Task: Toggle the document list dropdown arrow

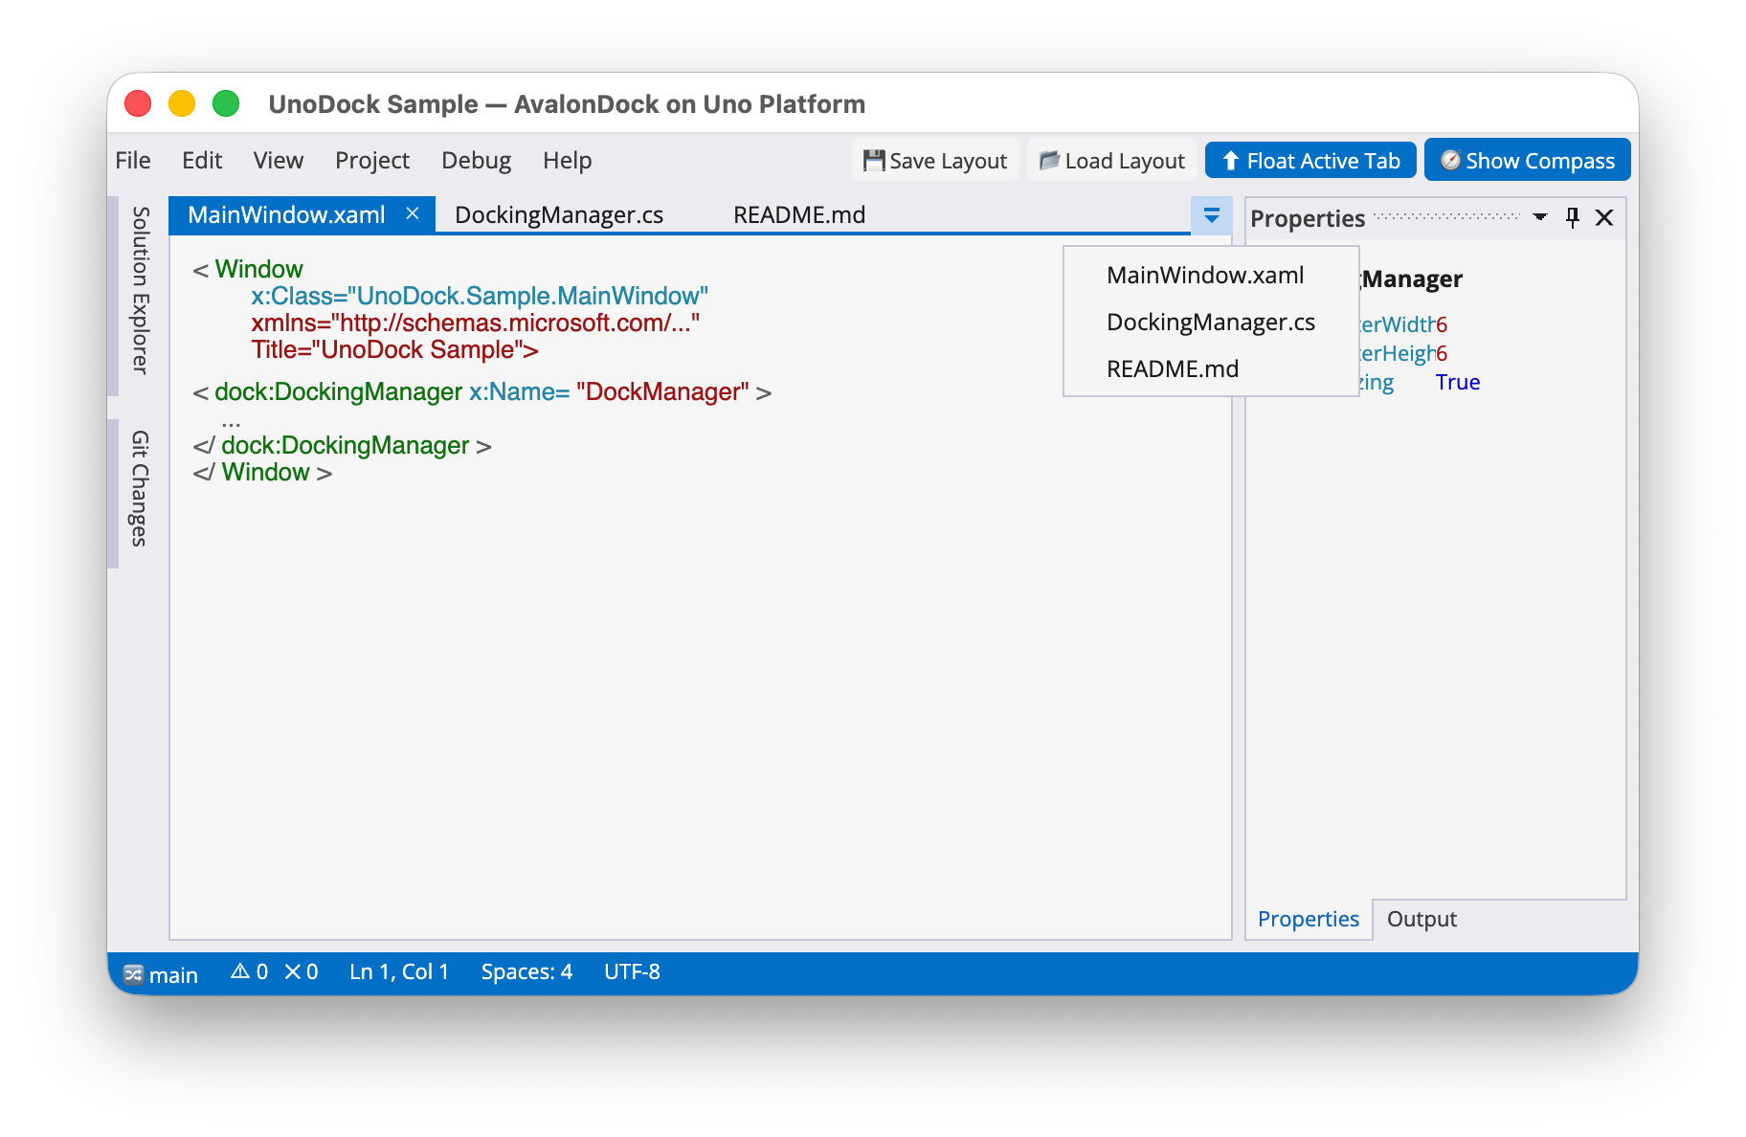Action: [1211, 215]
